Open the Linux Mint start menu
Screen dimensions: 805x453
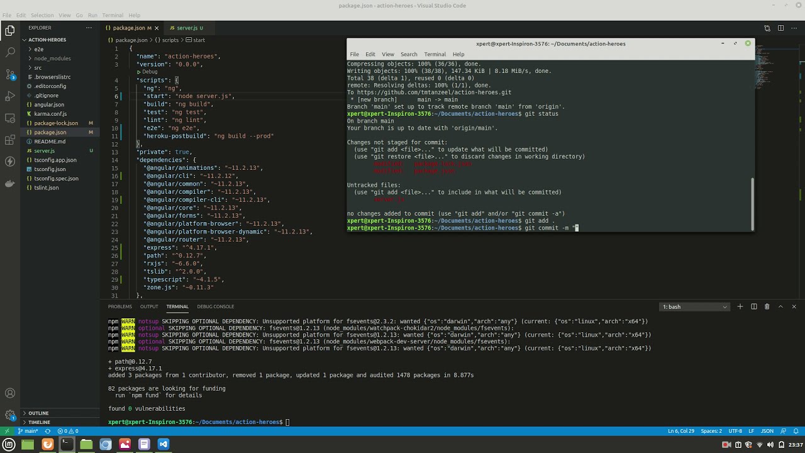click(9, 444)
